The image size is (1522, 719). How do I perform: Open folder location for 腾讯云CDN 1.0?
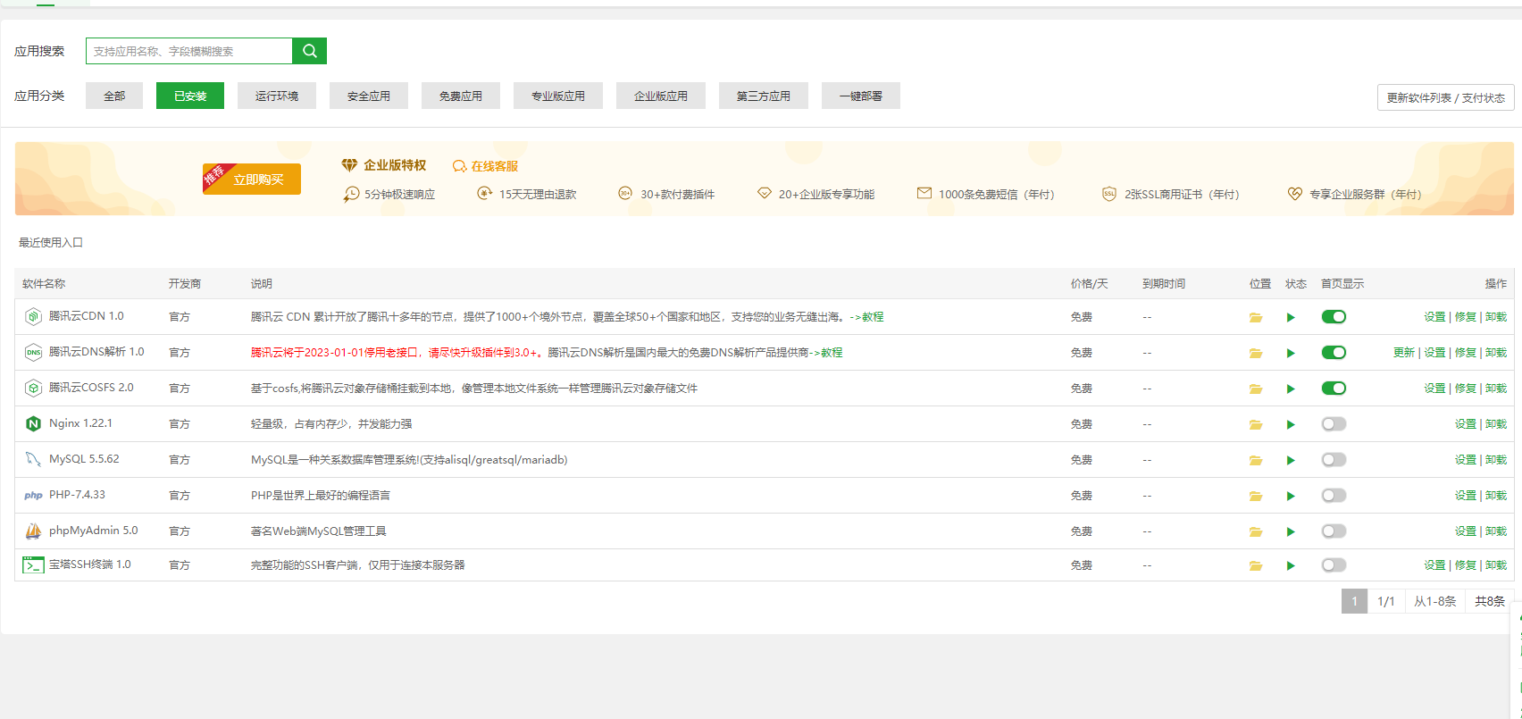point(1256,317)
